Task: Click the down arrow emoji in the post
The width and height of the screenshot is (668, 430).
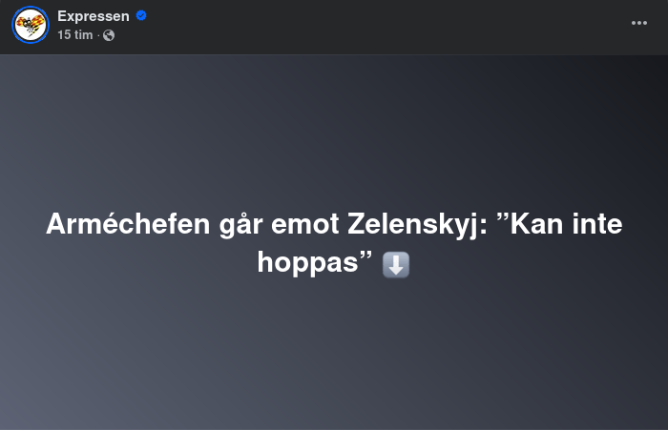Action: pyautogui.click(x=396, y=264)
